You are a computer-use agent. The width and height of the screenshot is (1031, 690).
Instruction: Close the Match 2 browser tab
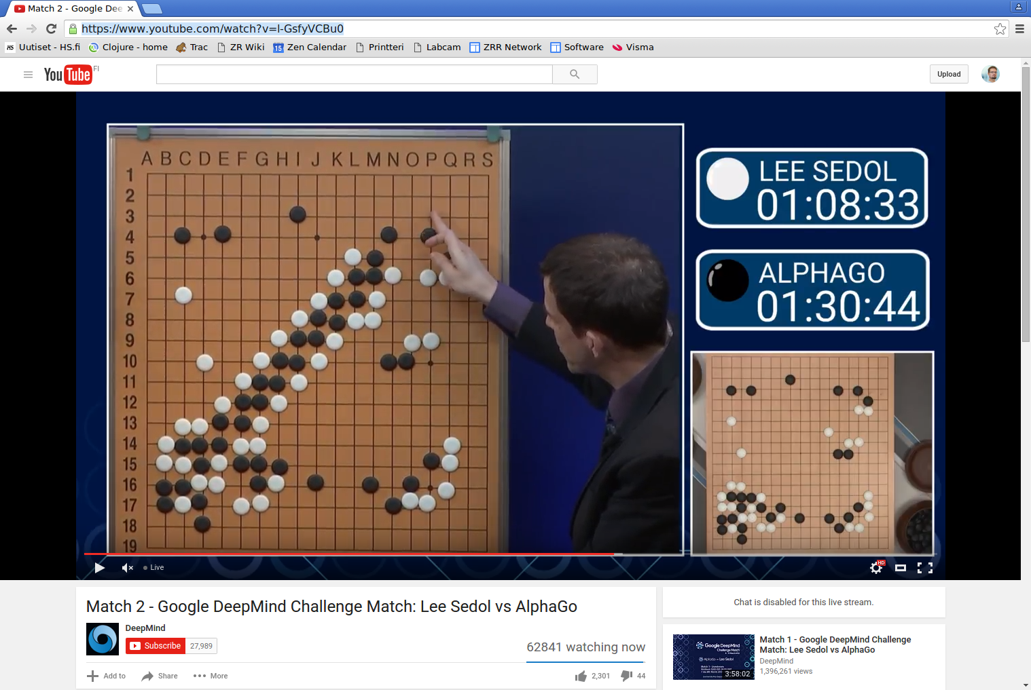[x=130, y=9]
